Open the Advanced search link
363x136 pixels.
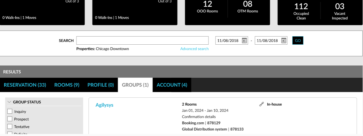click(194, 49)
